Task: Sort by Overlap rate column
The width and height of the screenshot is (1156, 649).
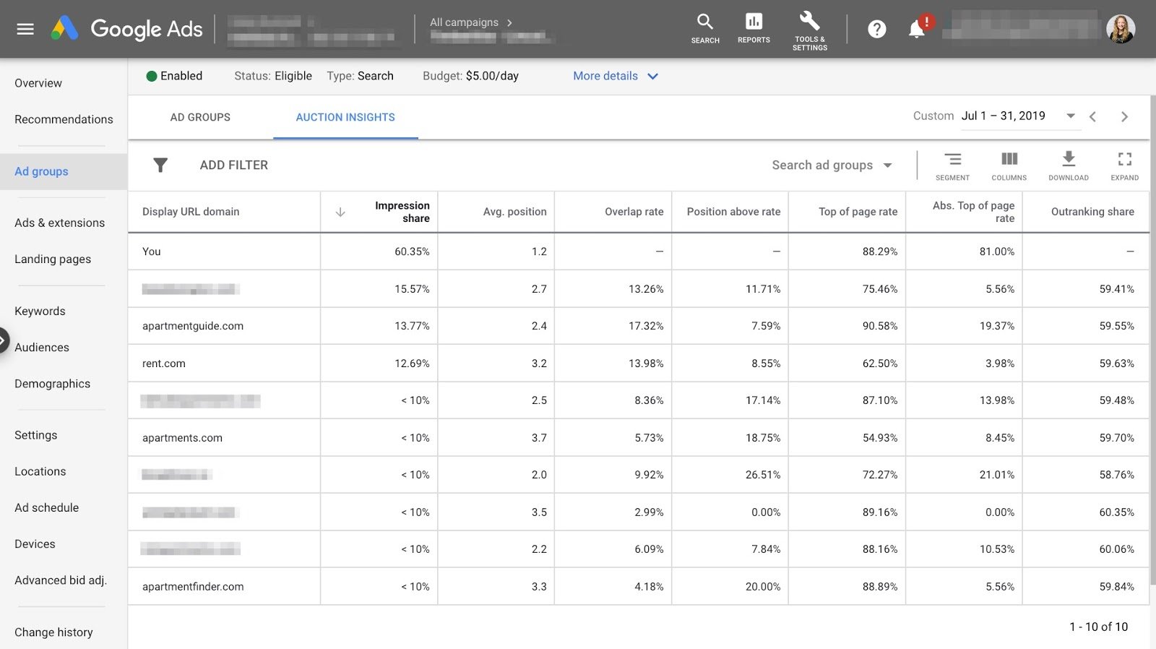Action: tap(634, 212)
